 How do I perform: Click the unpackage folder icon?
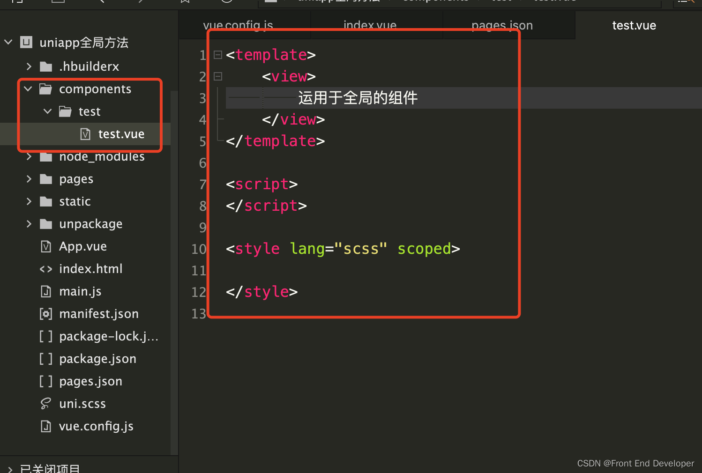click(x=46, y=224)
